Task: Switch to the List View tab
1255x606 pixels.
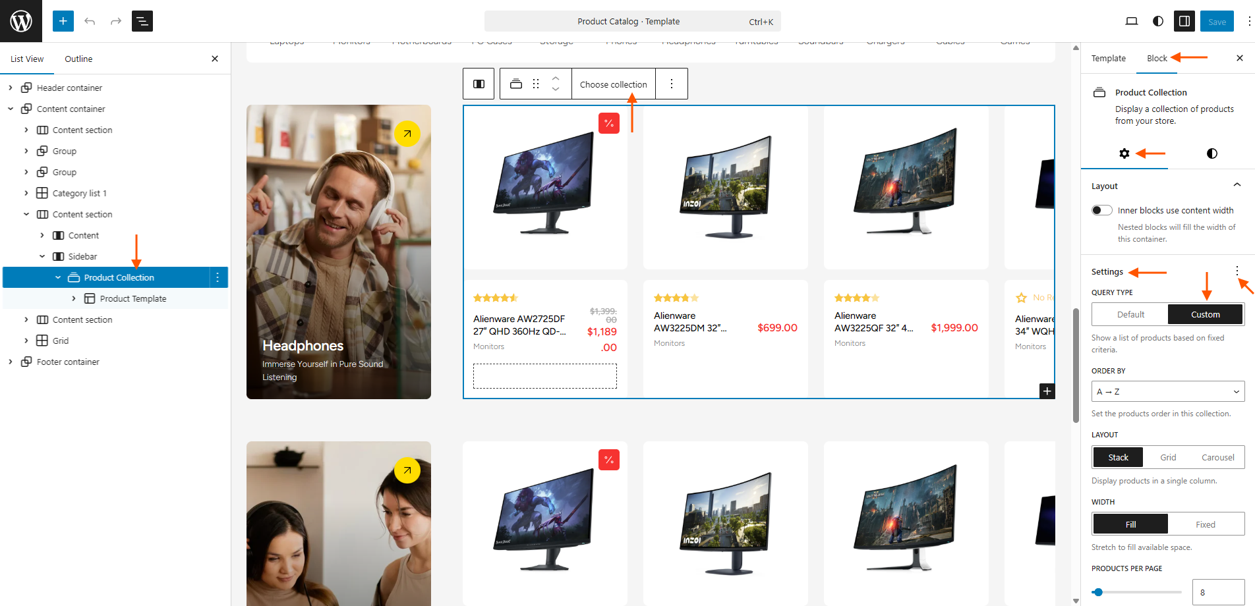Action: coord(27,59)
